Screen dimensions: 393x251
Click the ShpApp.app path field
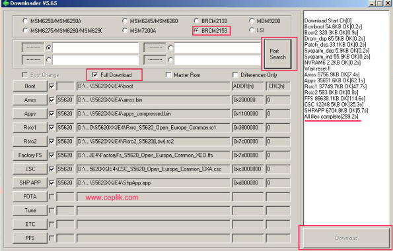(153, 182)
